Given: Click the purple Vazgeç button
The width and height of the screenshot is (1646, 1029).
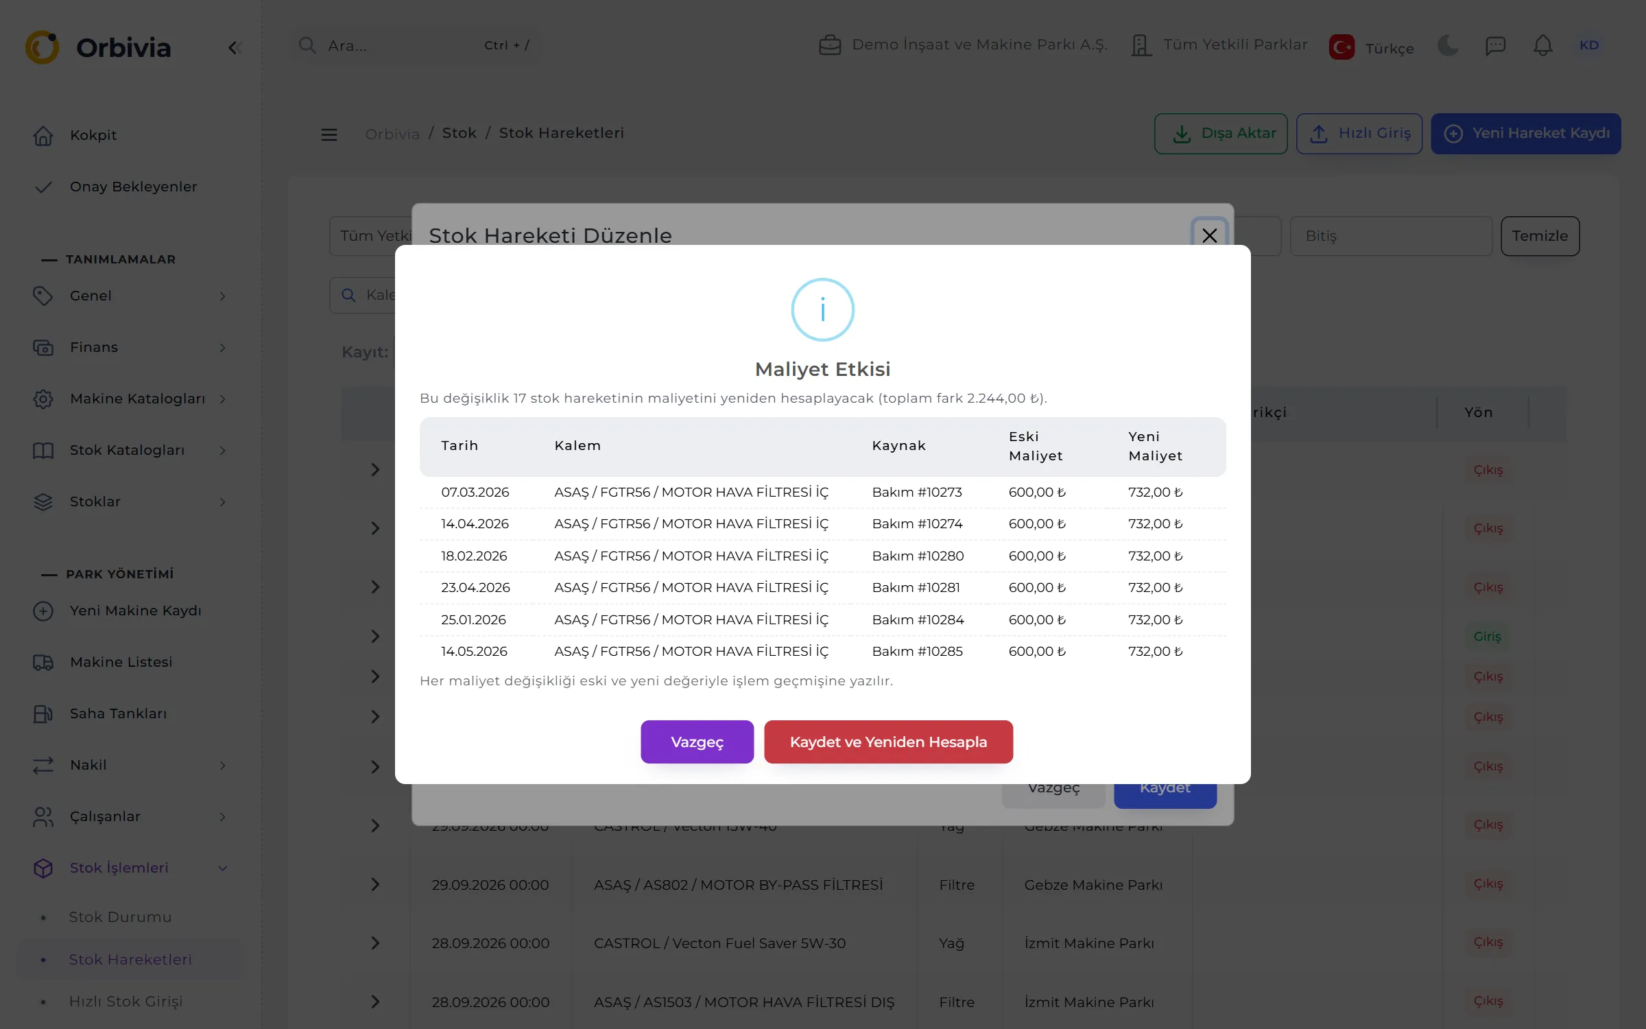Looking at the screenshot, I should tap(697, 742).
